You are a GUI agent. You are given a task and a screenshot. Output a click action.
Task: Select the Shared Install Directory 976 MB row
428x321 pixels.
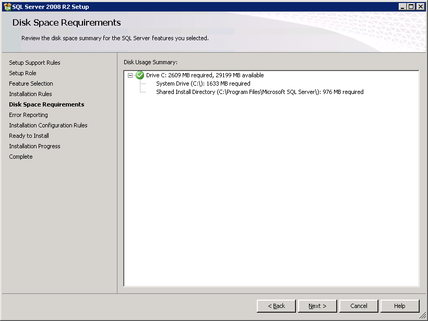click(x=259, y=92)
